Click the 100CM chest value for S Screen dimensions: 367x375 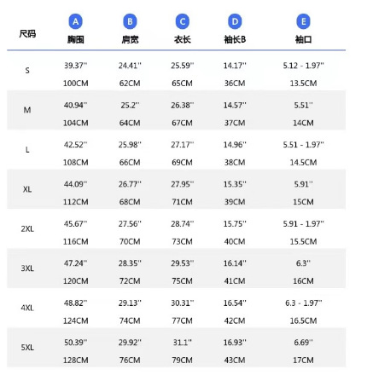tap(76, 84)
